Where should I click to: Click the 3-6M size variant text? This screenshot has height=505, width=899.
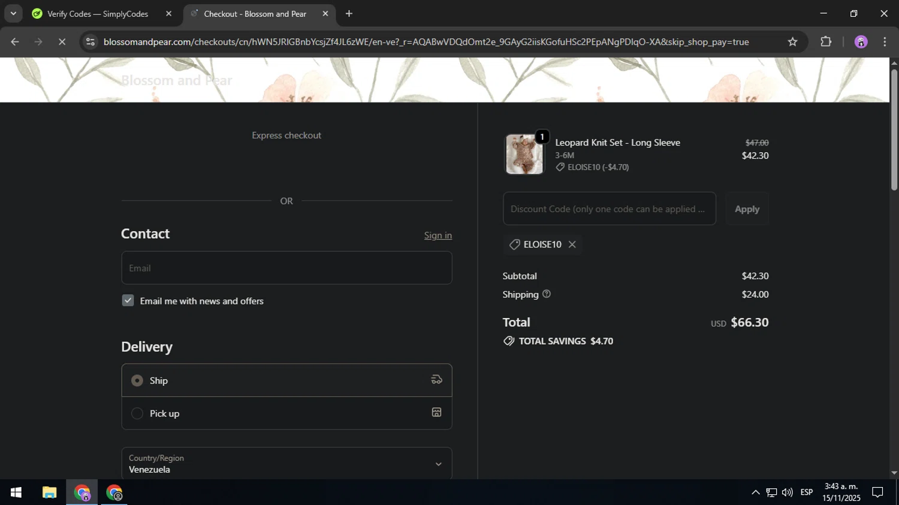pos(565,155)
